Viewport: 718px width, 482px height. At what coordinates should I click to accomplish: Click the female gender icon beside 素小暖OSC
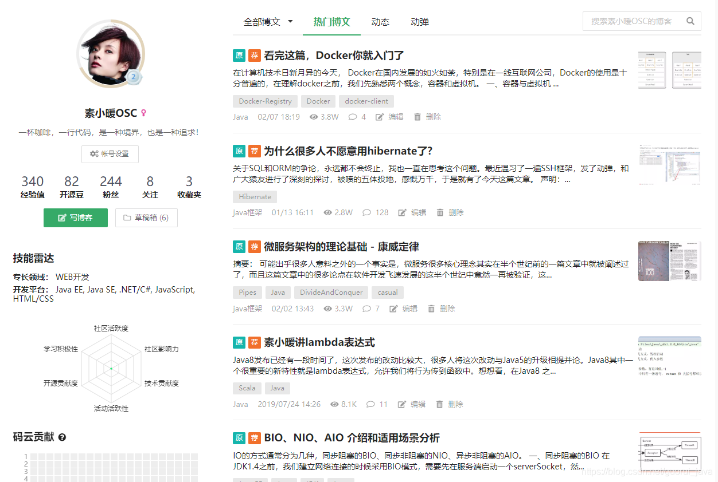tap(143, 113)
